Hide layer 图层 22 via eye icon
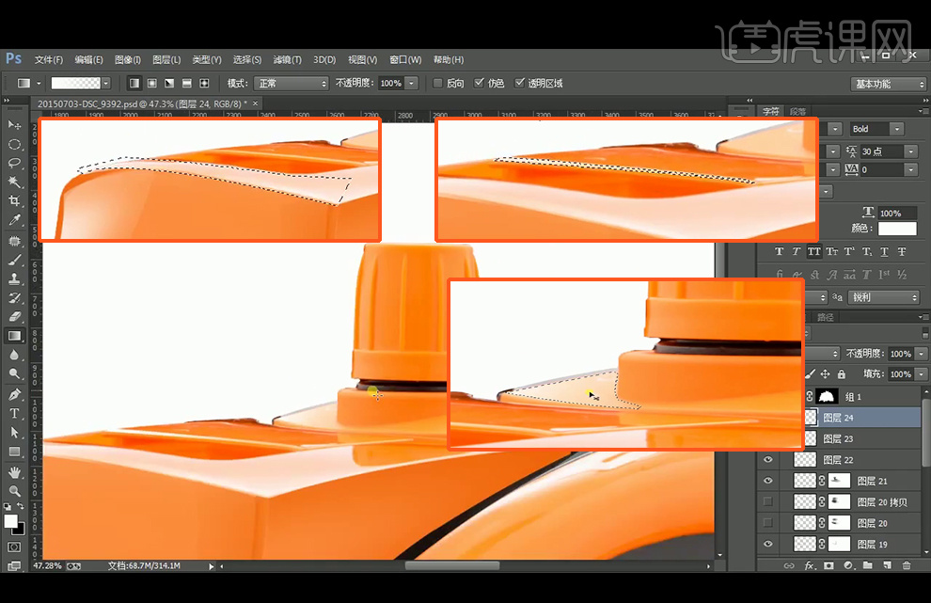 (768, 460)
